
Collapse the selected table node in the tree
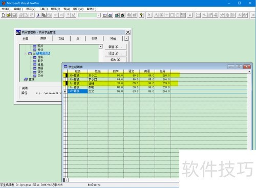[x=26, y=54]
